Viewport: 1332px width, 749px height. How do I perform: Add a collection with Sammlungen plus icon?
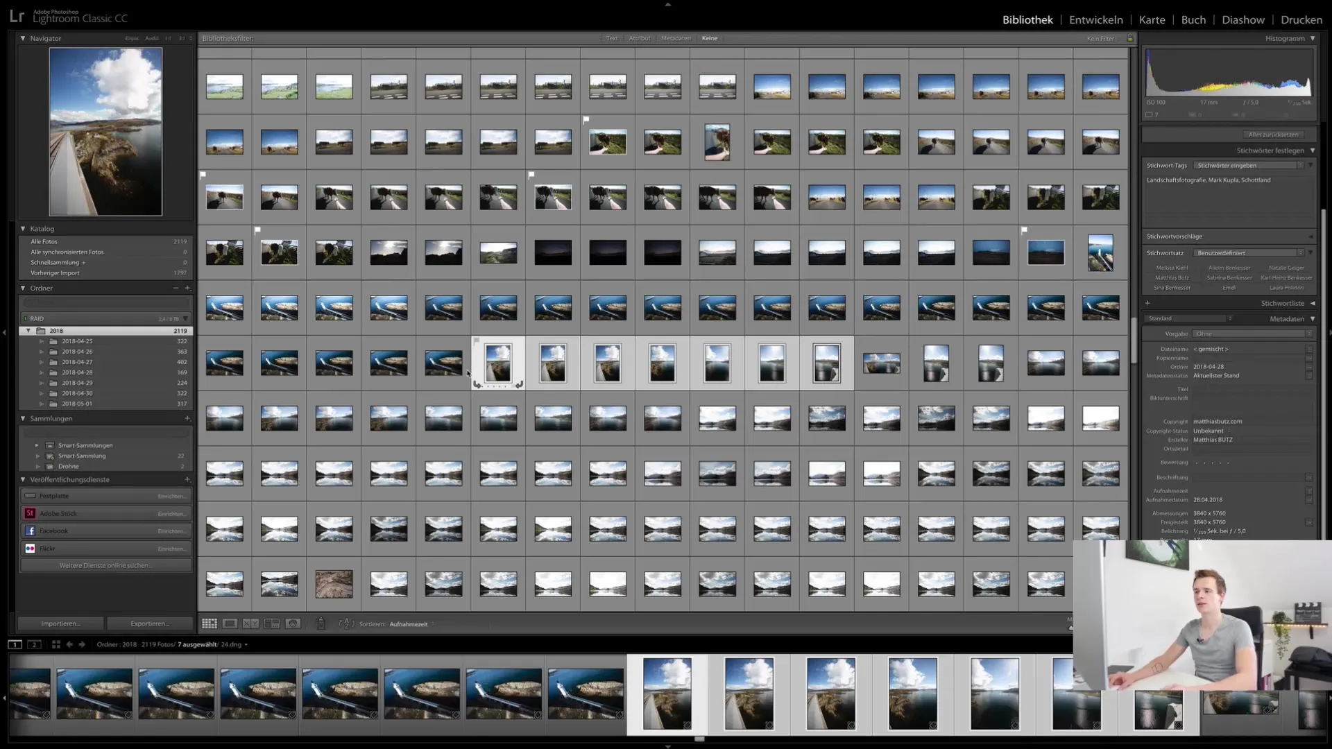[187, 418]
